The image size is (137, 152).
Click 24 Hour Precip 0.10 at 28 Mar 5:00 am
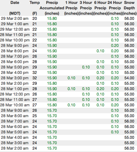pos(115,132)
